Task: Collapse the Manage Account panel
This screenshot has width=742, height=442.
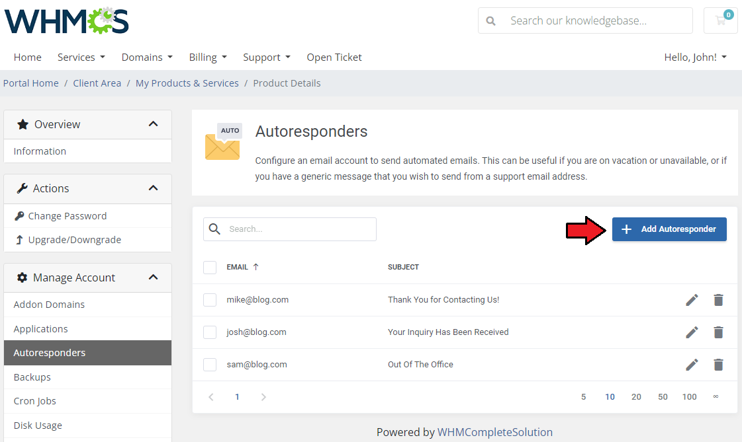Action: (153, 277)
